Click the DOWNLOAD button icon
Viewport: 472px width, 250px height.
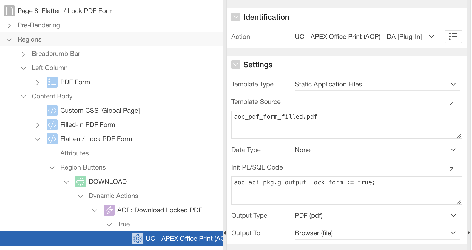[x=81, y=182]
